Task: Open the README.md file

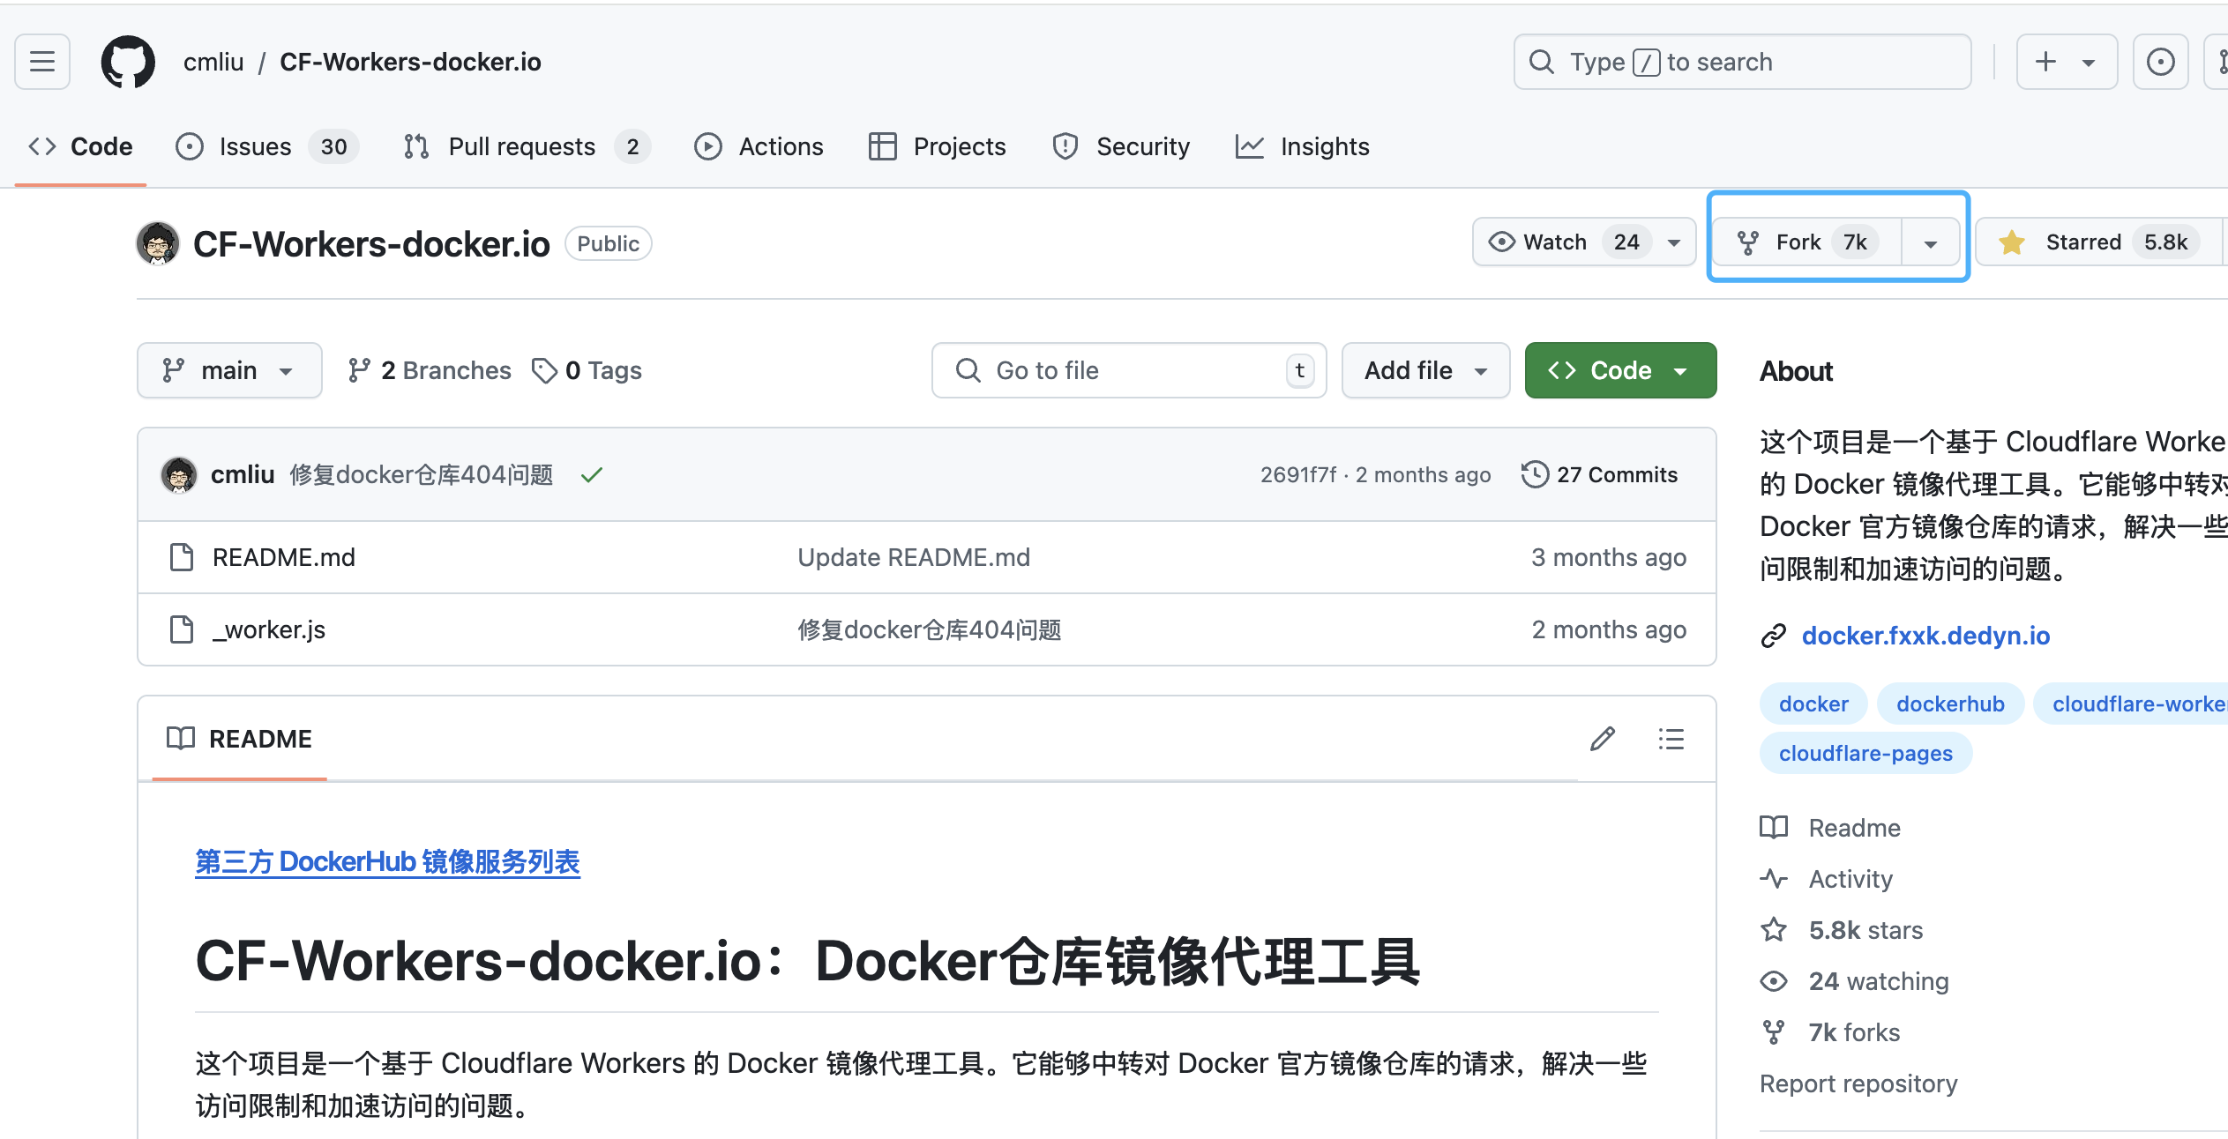Action: pos(284,557)
